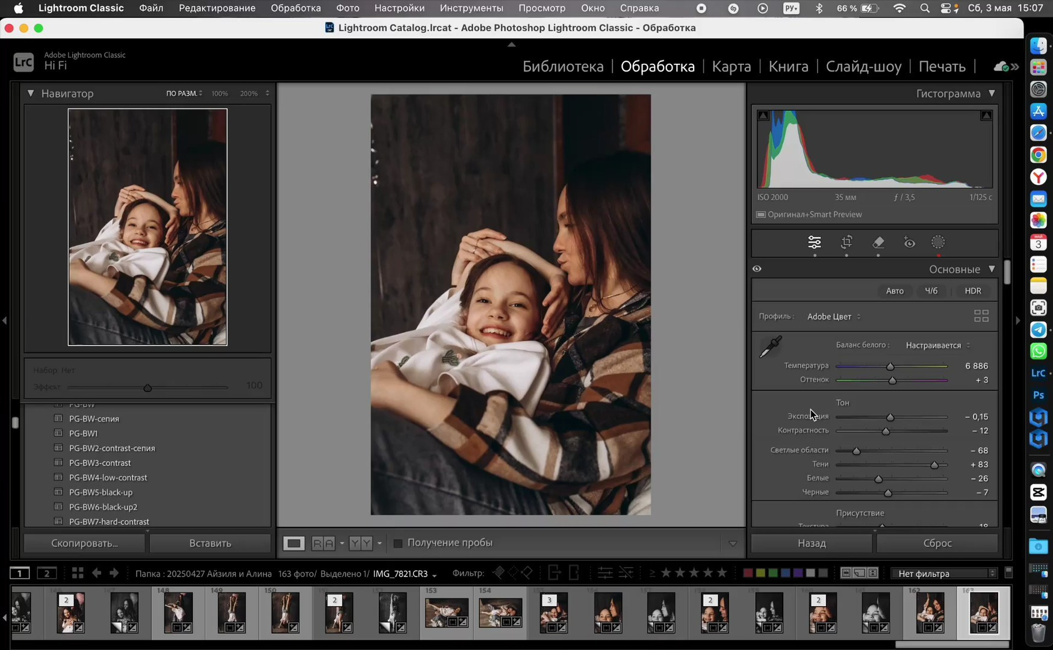Open grid view from filmstrip bar
Image resolution: width=1053 pixels, height=650 pixels.
pyautogui.click(x=78, y=573)
